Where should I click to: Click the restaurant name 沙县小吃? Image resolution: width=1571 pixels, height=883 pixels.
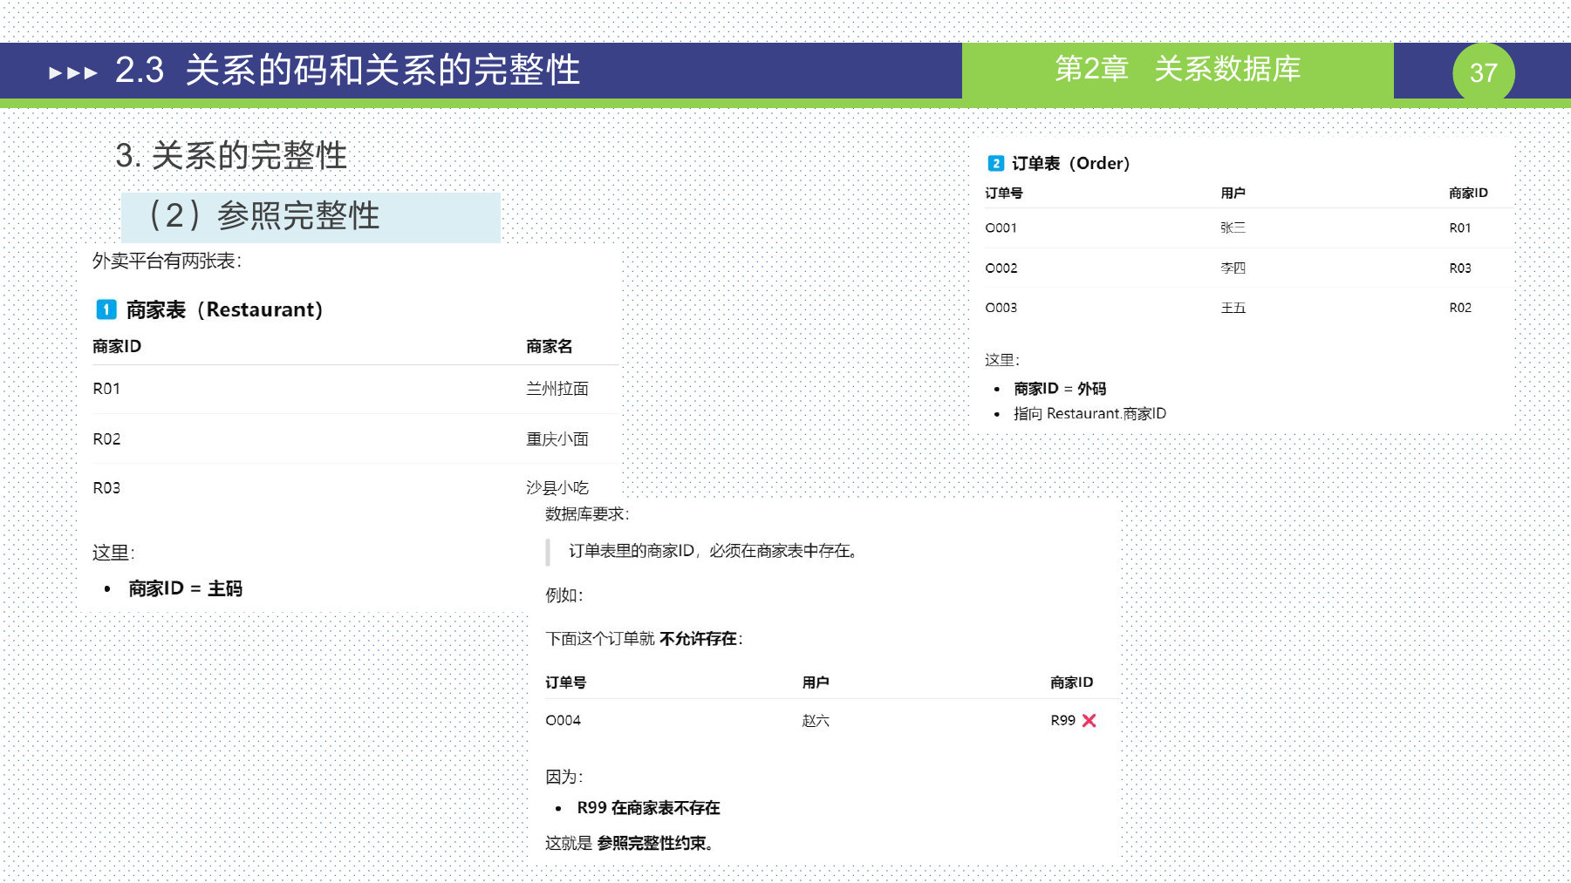coord(557,487)
